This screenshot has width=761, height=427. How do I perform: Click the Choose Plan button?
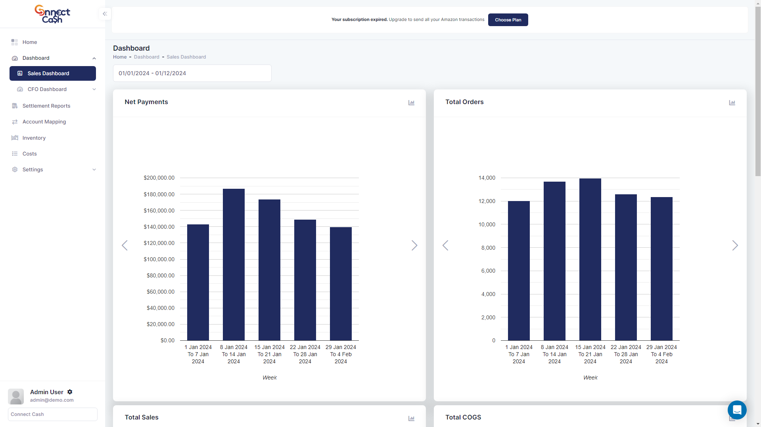pos(508,20)
